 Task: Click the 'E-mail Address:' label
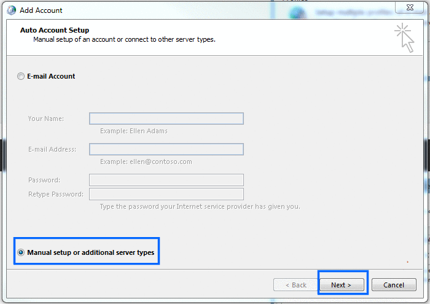(x=52, y=149)
